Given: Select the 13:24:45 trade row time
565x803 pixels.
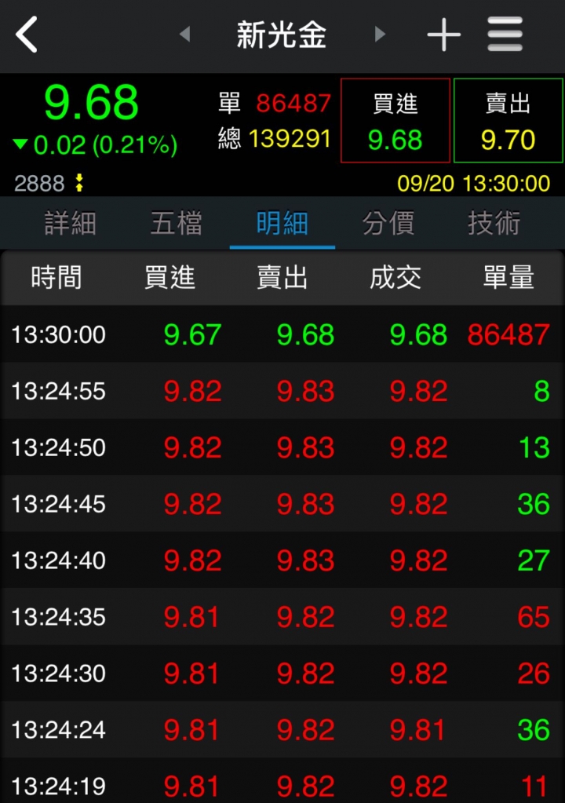Looking at the screenshot, I should [58, 504].
